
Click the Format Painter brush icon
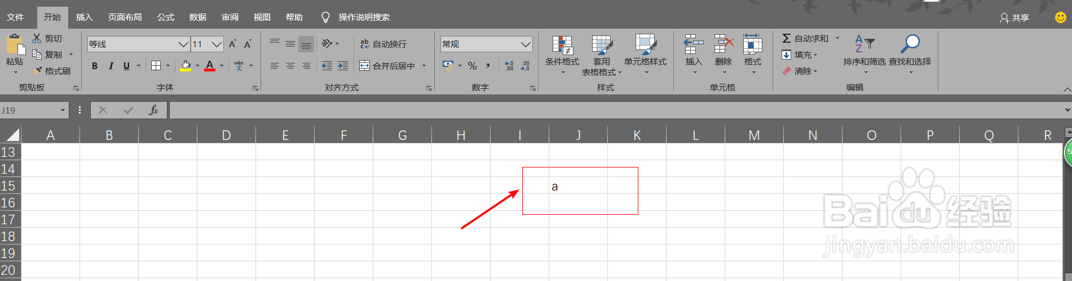coord(38,71)
